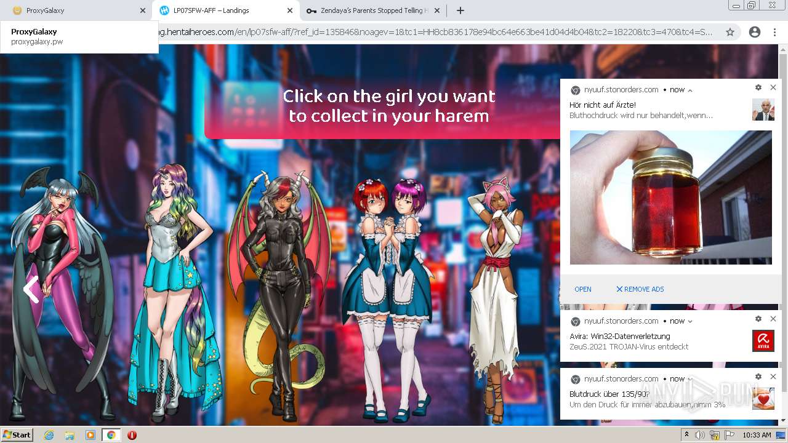Dismiss the Hör nicht auf Ärzte notification
The height and width of the screenshot is (443, 788).
pyautogui.click(x=773, y=88)
